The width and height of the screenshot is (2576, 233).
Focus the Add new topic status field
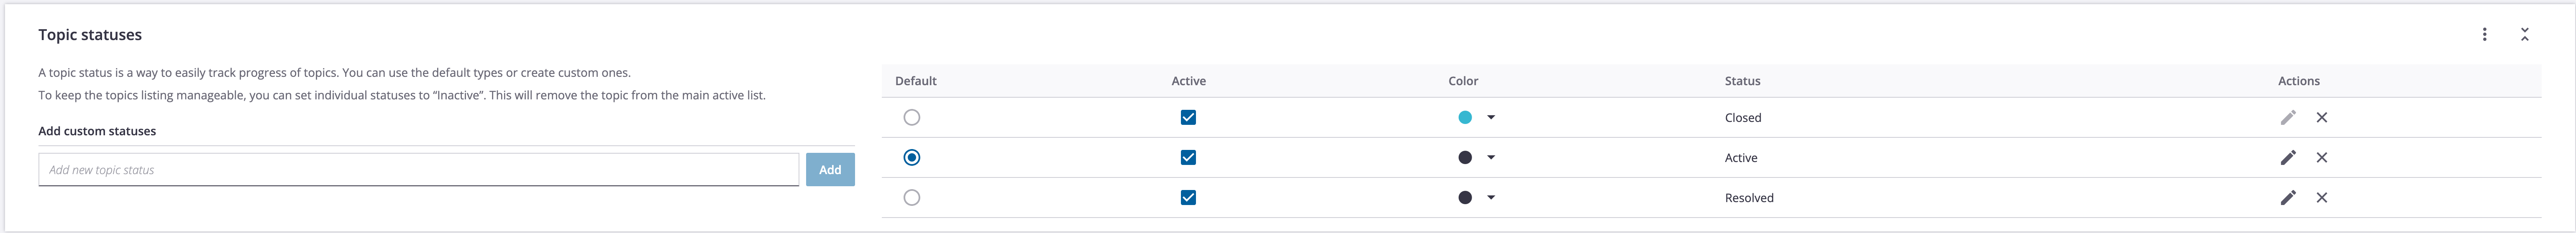coord(418,169)
